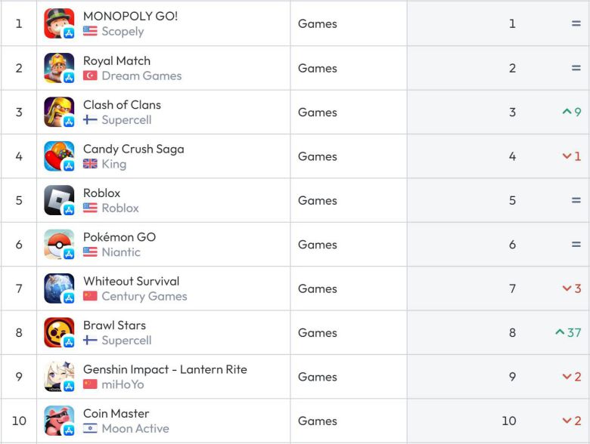
Task: Select the Whiteout Survival app icon
Action: [x=59, y=288]
